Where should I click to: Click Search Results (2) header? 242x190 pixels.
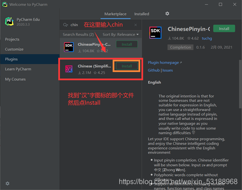[x=78, y=35]
